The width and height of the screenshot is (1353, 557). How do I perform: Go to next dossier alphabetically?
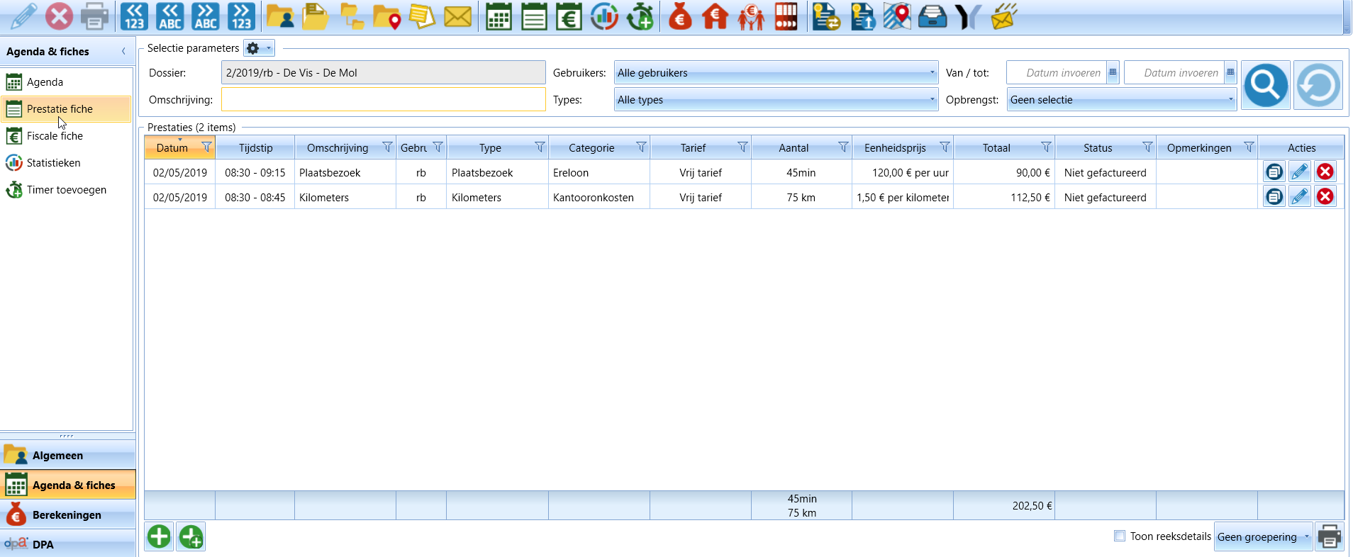[x=206, y=16]
